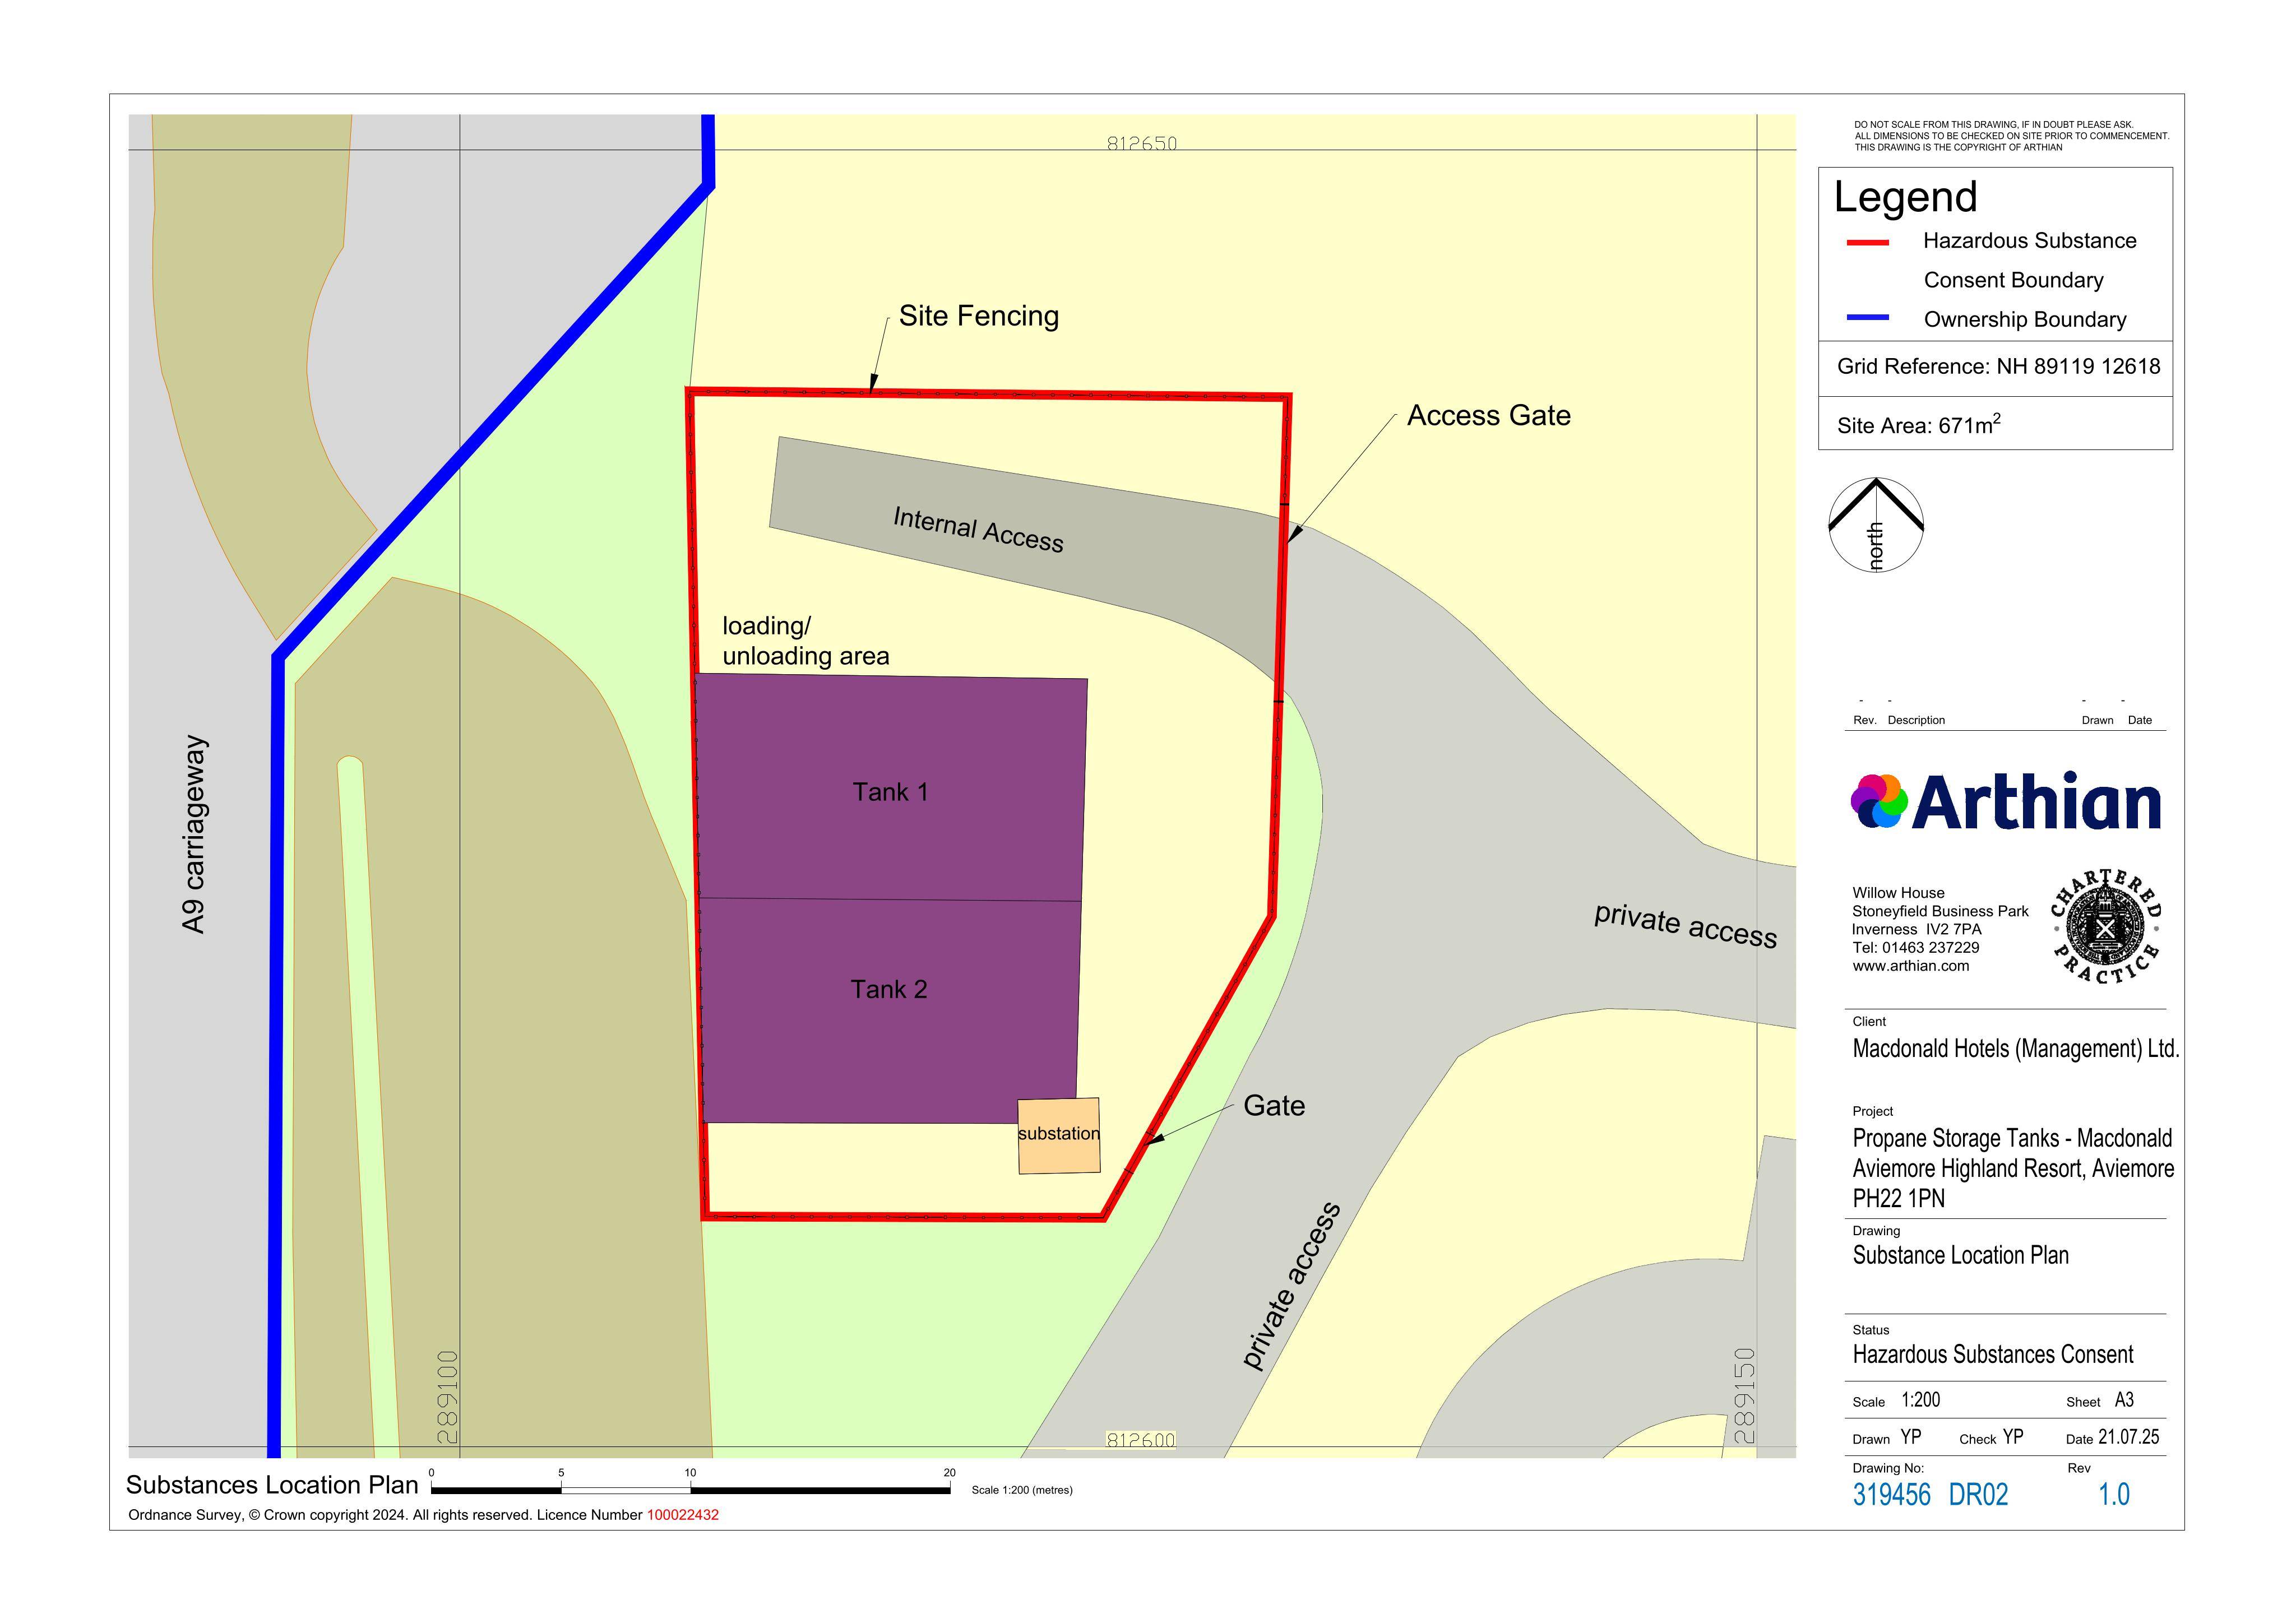The image size is (2296, 1623).
Task: Click the red Hazardous Substance legend line
Action: [1867, 242]
